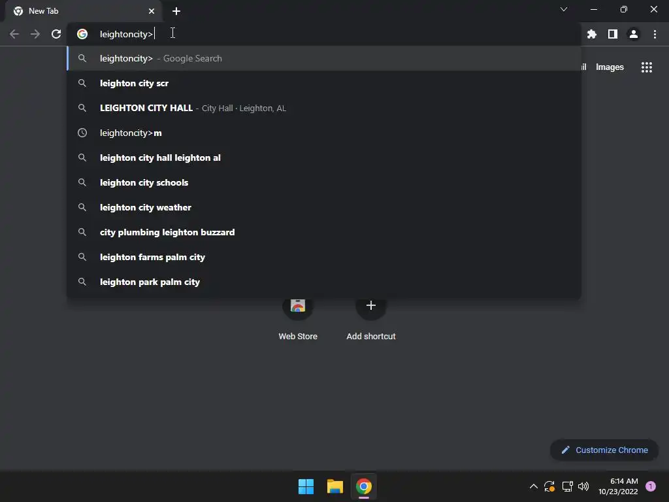
Task: Select 'leightoncity> - Google Search' suggestion
Action: click(x=324, y=58)
